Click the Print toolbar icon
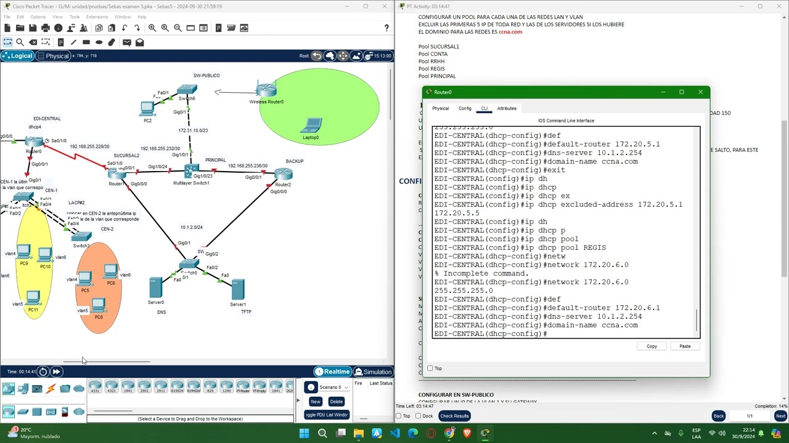Viewport: 789px width, 443px height. pyautogui.click(x=46, y=28)
